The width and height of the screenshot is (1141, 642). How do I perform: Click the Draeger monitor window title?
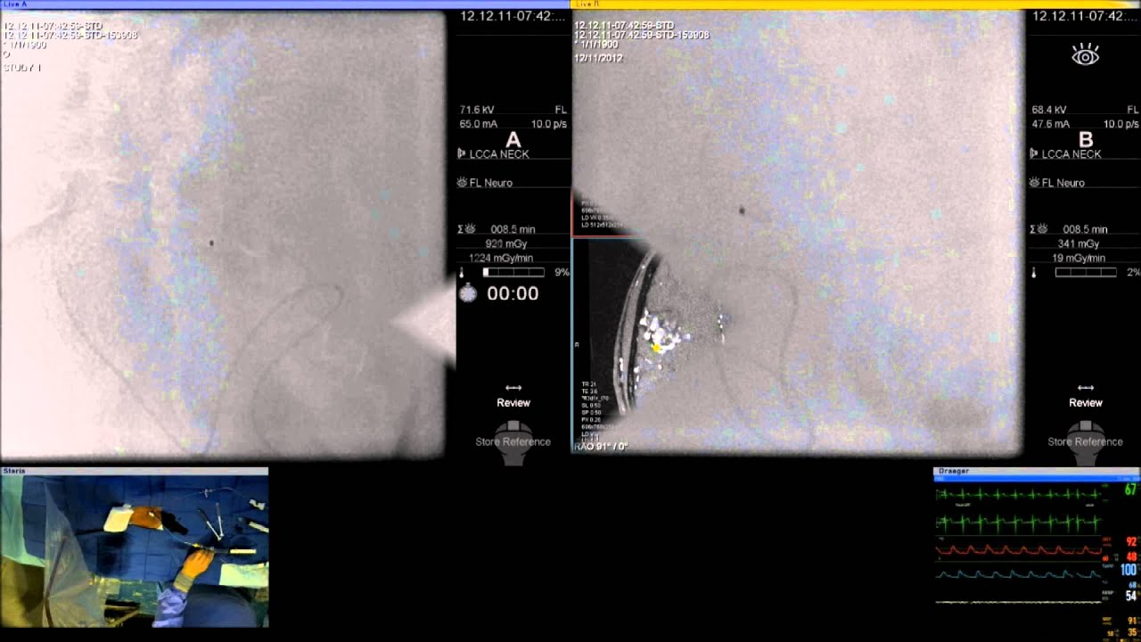tap(1036, 471)
